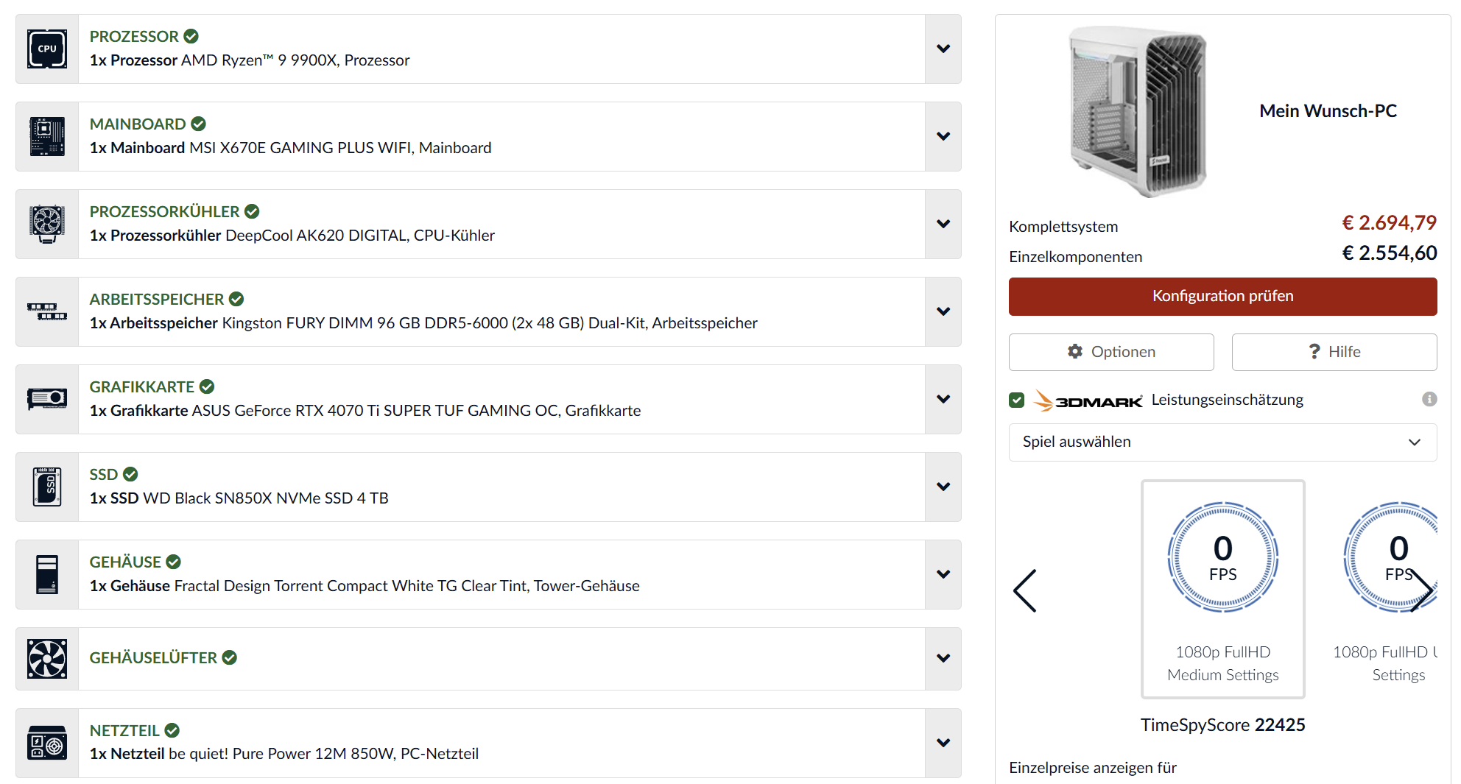
Task: Expand the Grafikkarte section chevron
Action: [x=943, y=400]
